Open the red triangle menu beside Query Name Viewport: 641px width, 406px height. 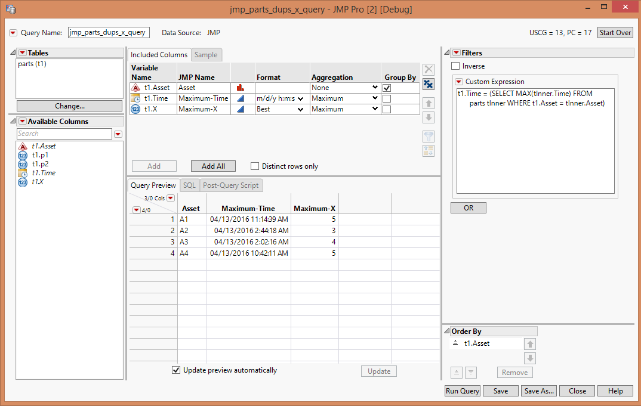13,33
